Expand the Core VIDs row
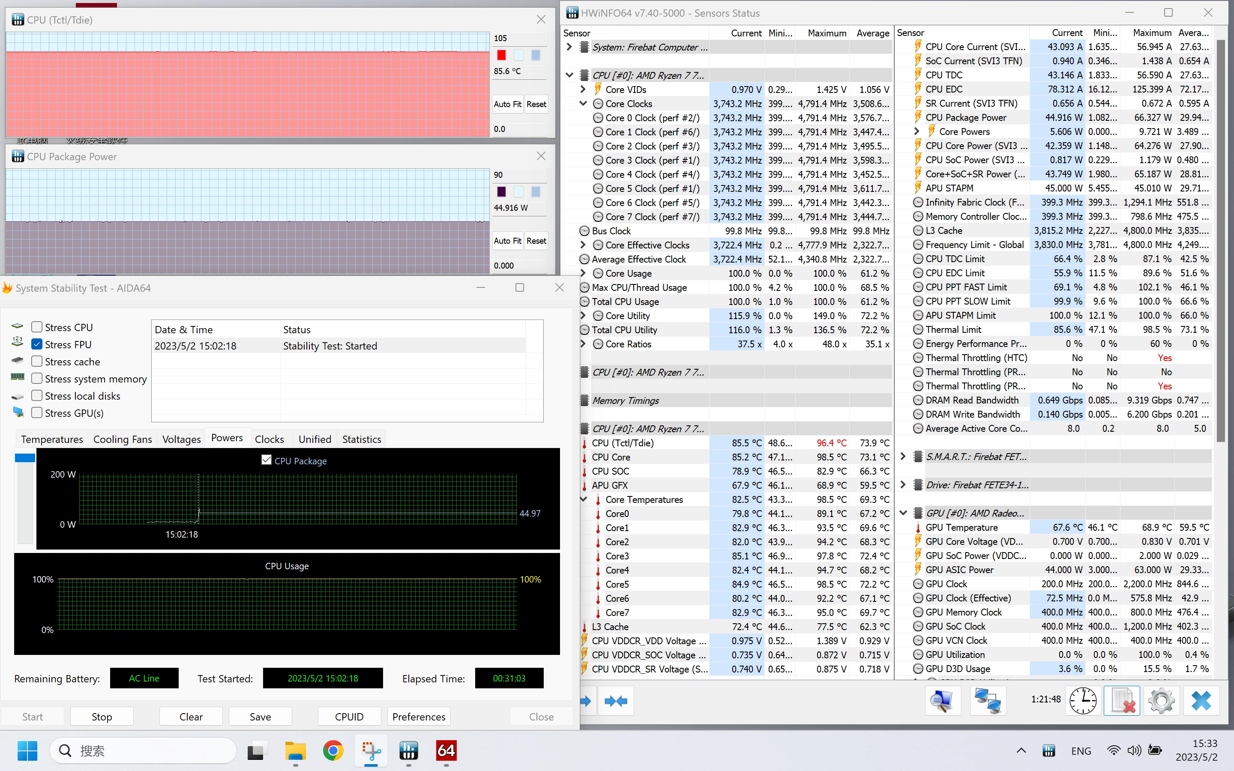Screen dimensions: 1234x771 coord(583,89)
